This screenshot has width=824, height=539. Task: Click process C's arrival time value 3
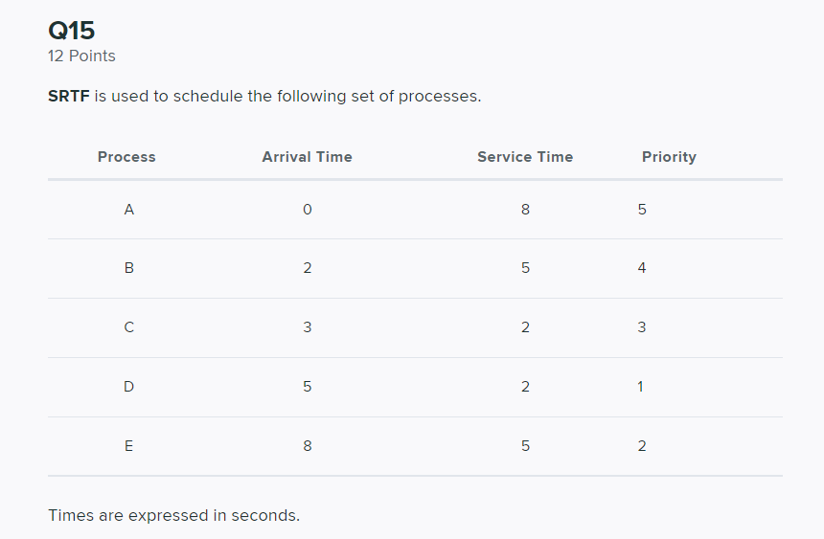point(307,327)
